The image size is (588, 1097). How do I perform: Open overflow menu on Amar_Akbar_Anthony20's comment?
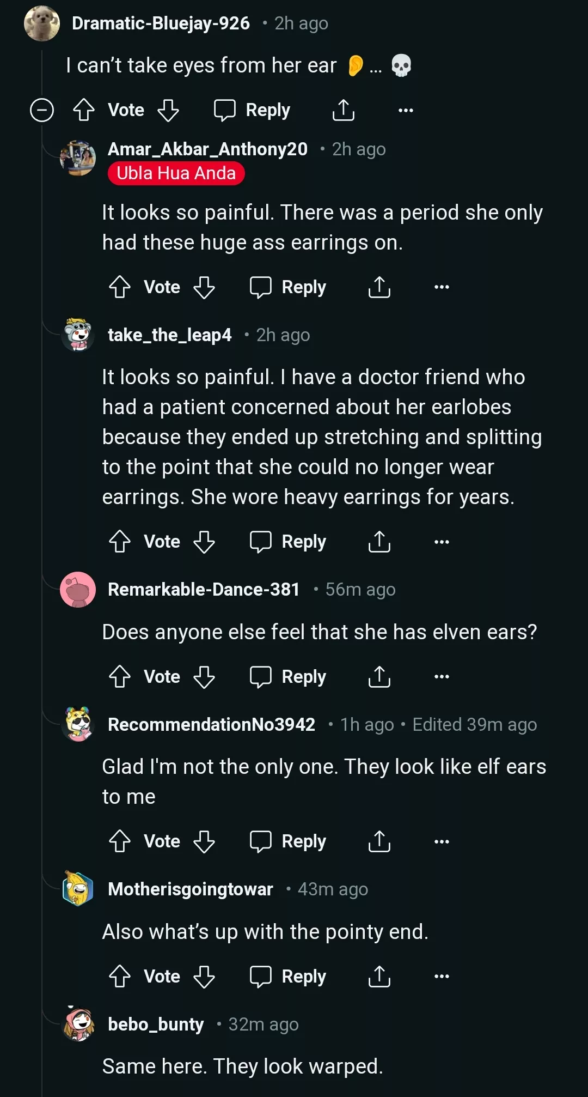pyautogui.click(x=442, y=287)
